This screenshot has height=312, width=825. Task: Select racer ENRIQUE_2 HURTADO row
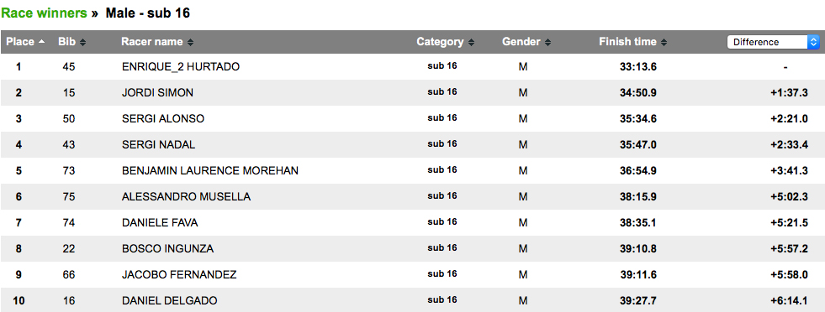[x=412, y=66]
